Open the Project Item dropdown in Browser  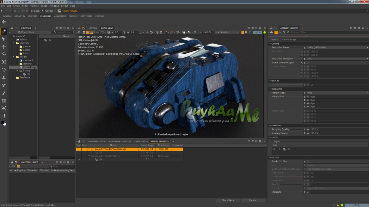tap(34, 32)
